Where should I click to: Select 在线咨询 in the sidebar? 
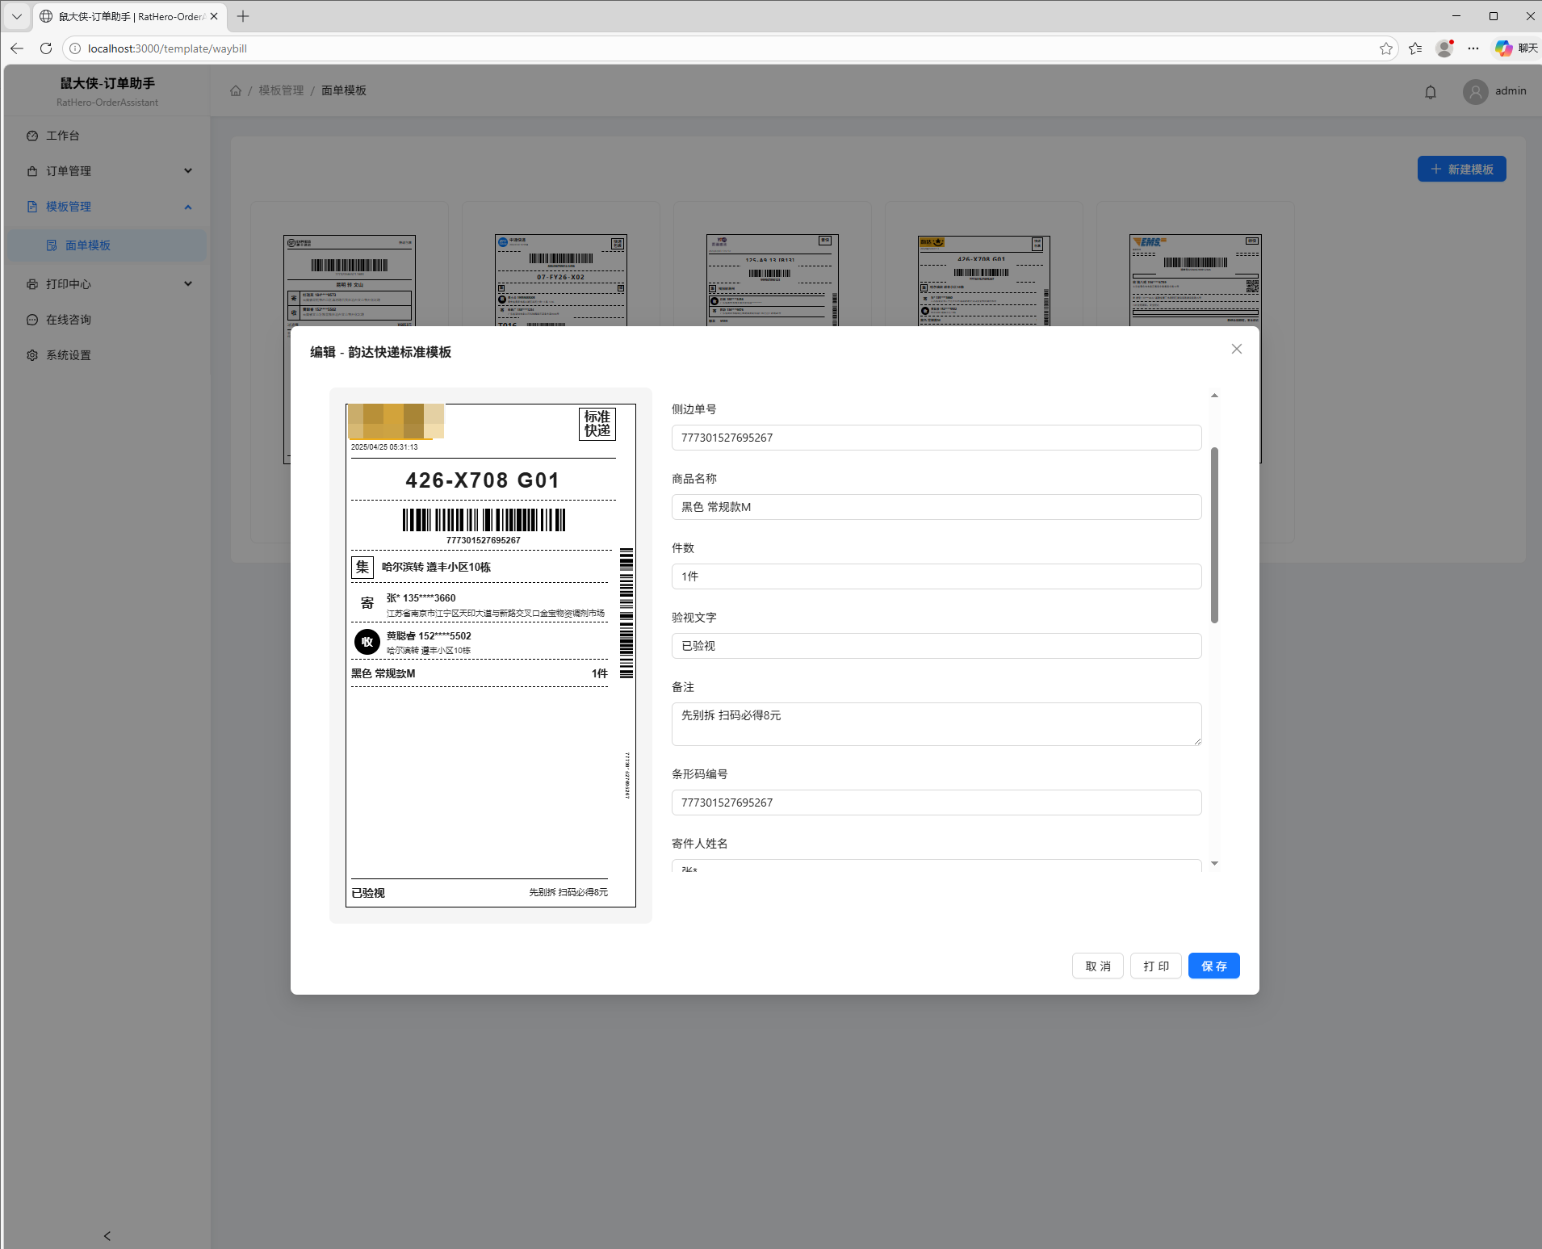(x=69, y=320)
